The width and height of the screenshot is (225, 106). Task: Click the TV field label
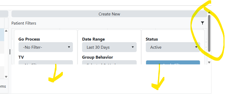pyautogui.click(x=21, y=57)
